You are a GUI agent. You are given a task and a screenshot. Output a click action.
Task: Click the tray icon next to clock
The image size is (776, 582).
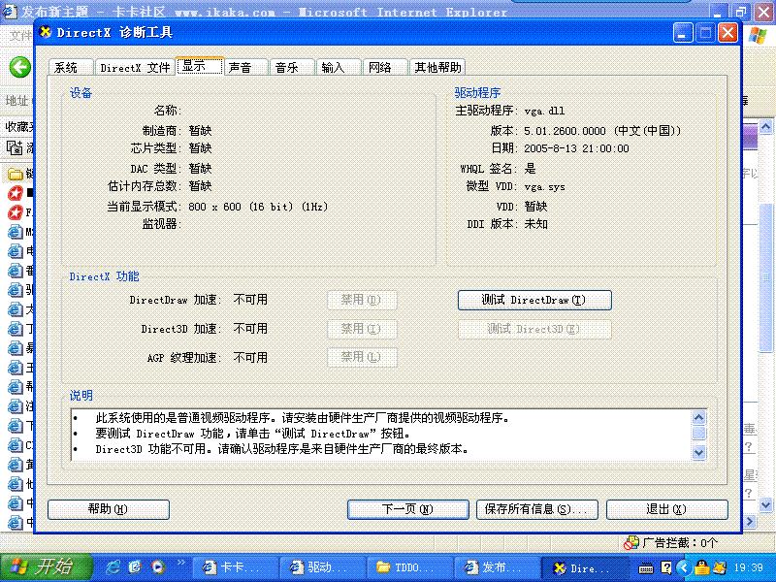click(x=720, y=567)
